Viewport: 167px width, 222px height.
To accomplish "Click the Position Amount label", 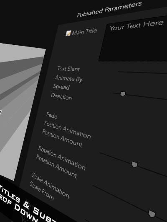I will [62, 139].
